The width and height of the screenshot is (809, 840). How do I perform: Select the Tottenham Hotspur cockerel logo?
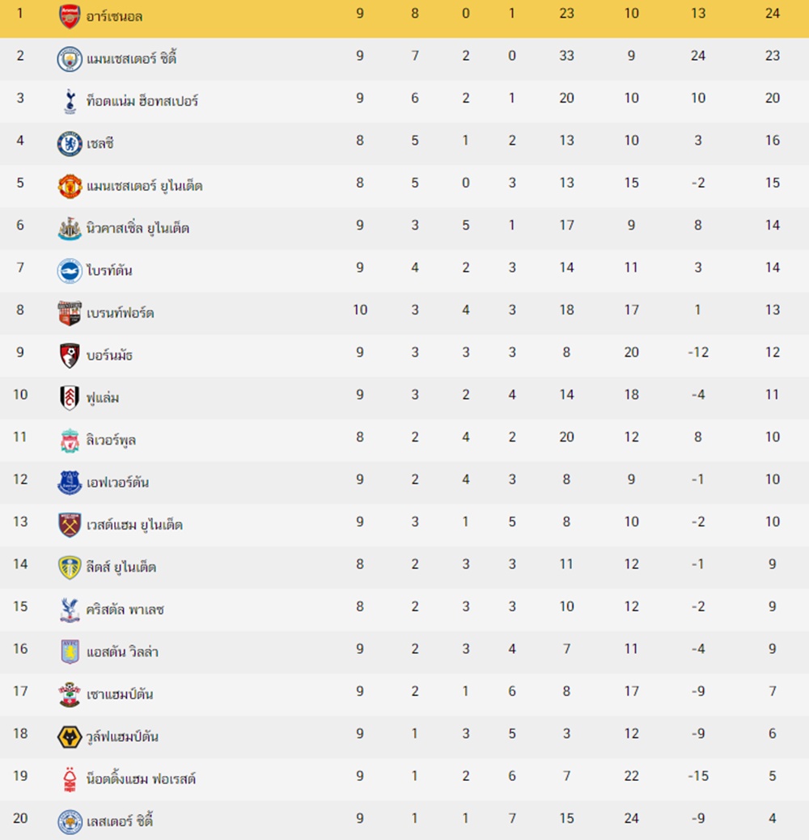[70, 101]
